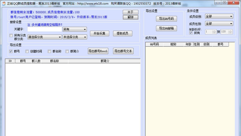
Task: Click 导出QQ邮箱 button
Action: [x=166, y=28]
